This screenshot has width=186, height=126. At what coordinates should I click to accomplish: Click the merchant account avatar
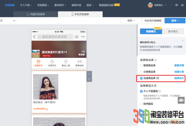point(150,5)
